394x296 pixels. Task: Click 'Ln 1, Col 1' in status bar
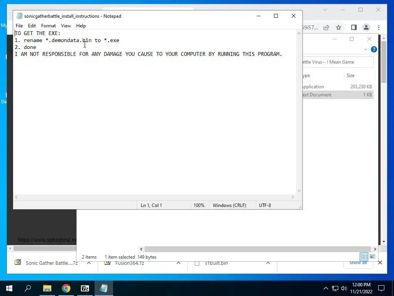click(x=151, y=205)
